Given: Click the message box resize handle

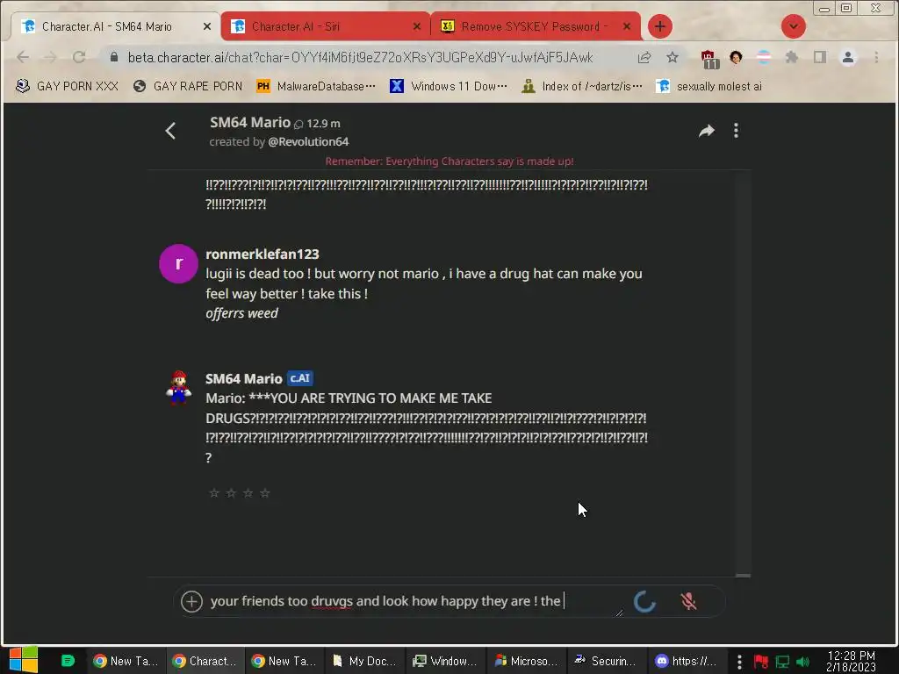Looking at the screenshot, I should (x=619, y=613).
